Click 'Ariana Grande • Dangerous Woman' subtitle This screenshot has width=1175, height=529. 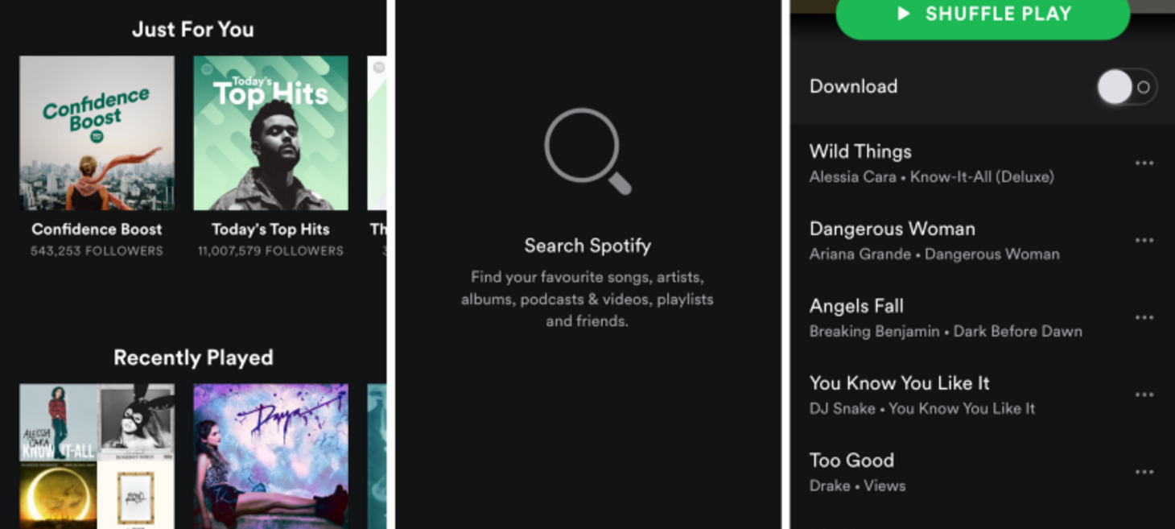point(934,254)
